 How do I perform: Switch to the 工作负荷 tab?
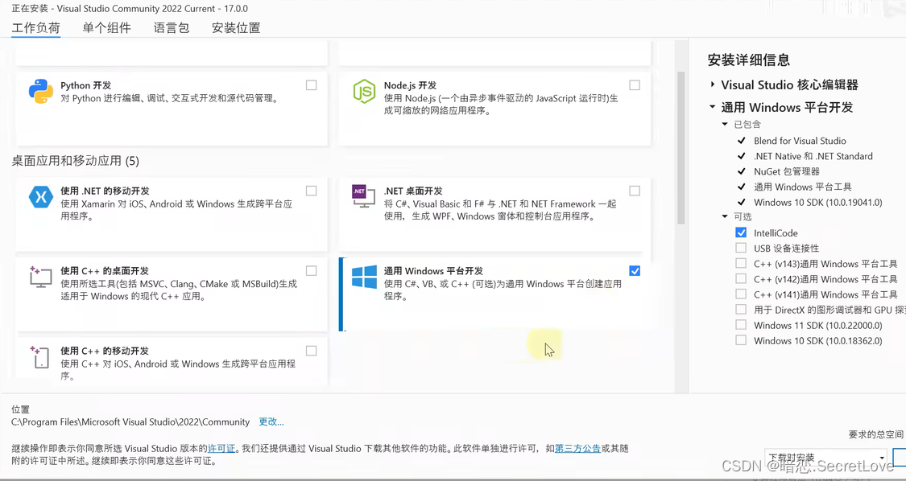tap(35, 27)
